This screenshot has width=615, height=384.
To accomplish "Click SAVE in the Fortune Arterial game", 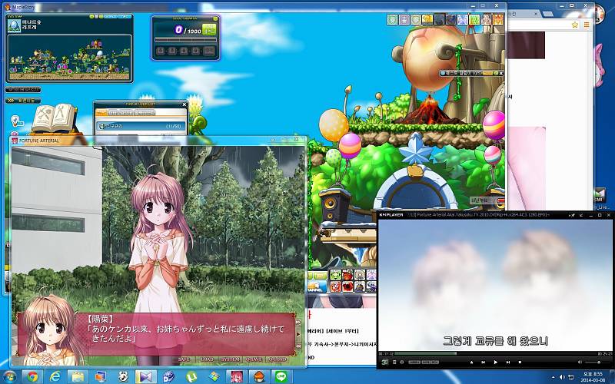I will point(184,359).
